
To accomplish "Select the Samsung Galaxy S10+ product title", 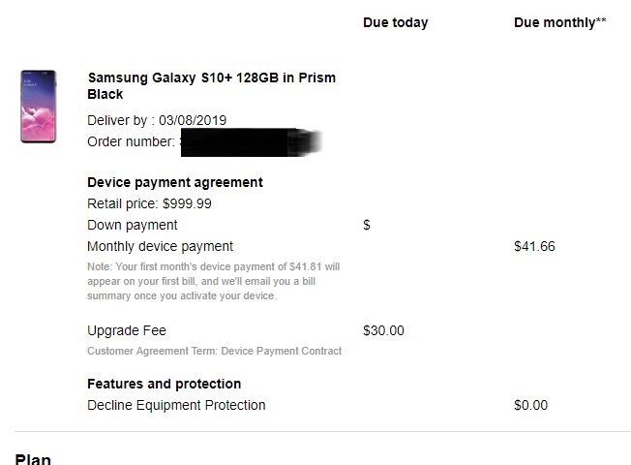I will (x=211, y=86).
